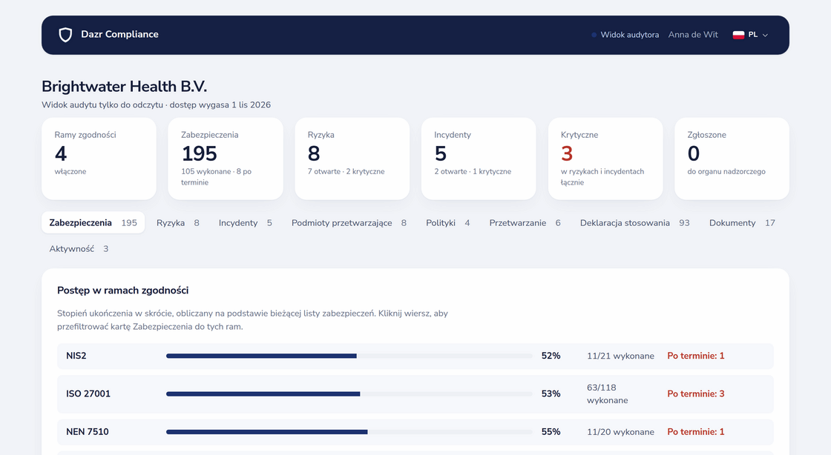The image size is (831, 455).
Task: Click the Polish flag icon
Action: (738, 35)
